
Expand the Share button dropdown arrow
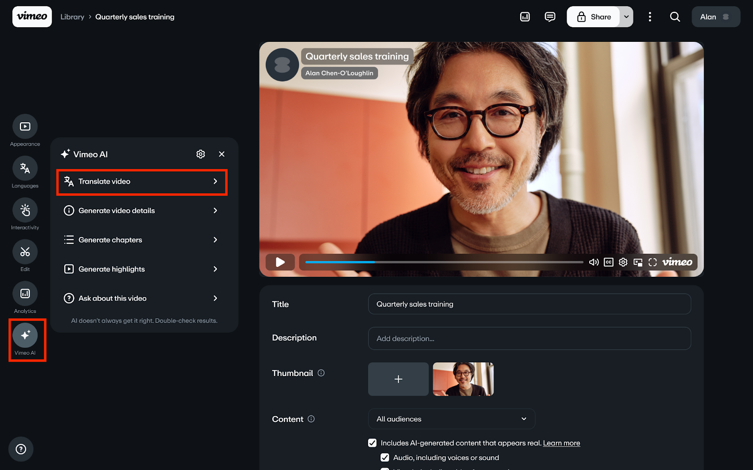point(626,17)
